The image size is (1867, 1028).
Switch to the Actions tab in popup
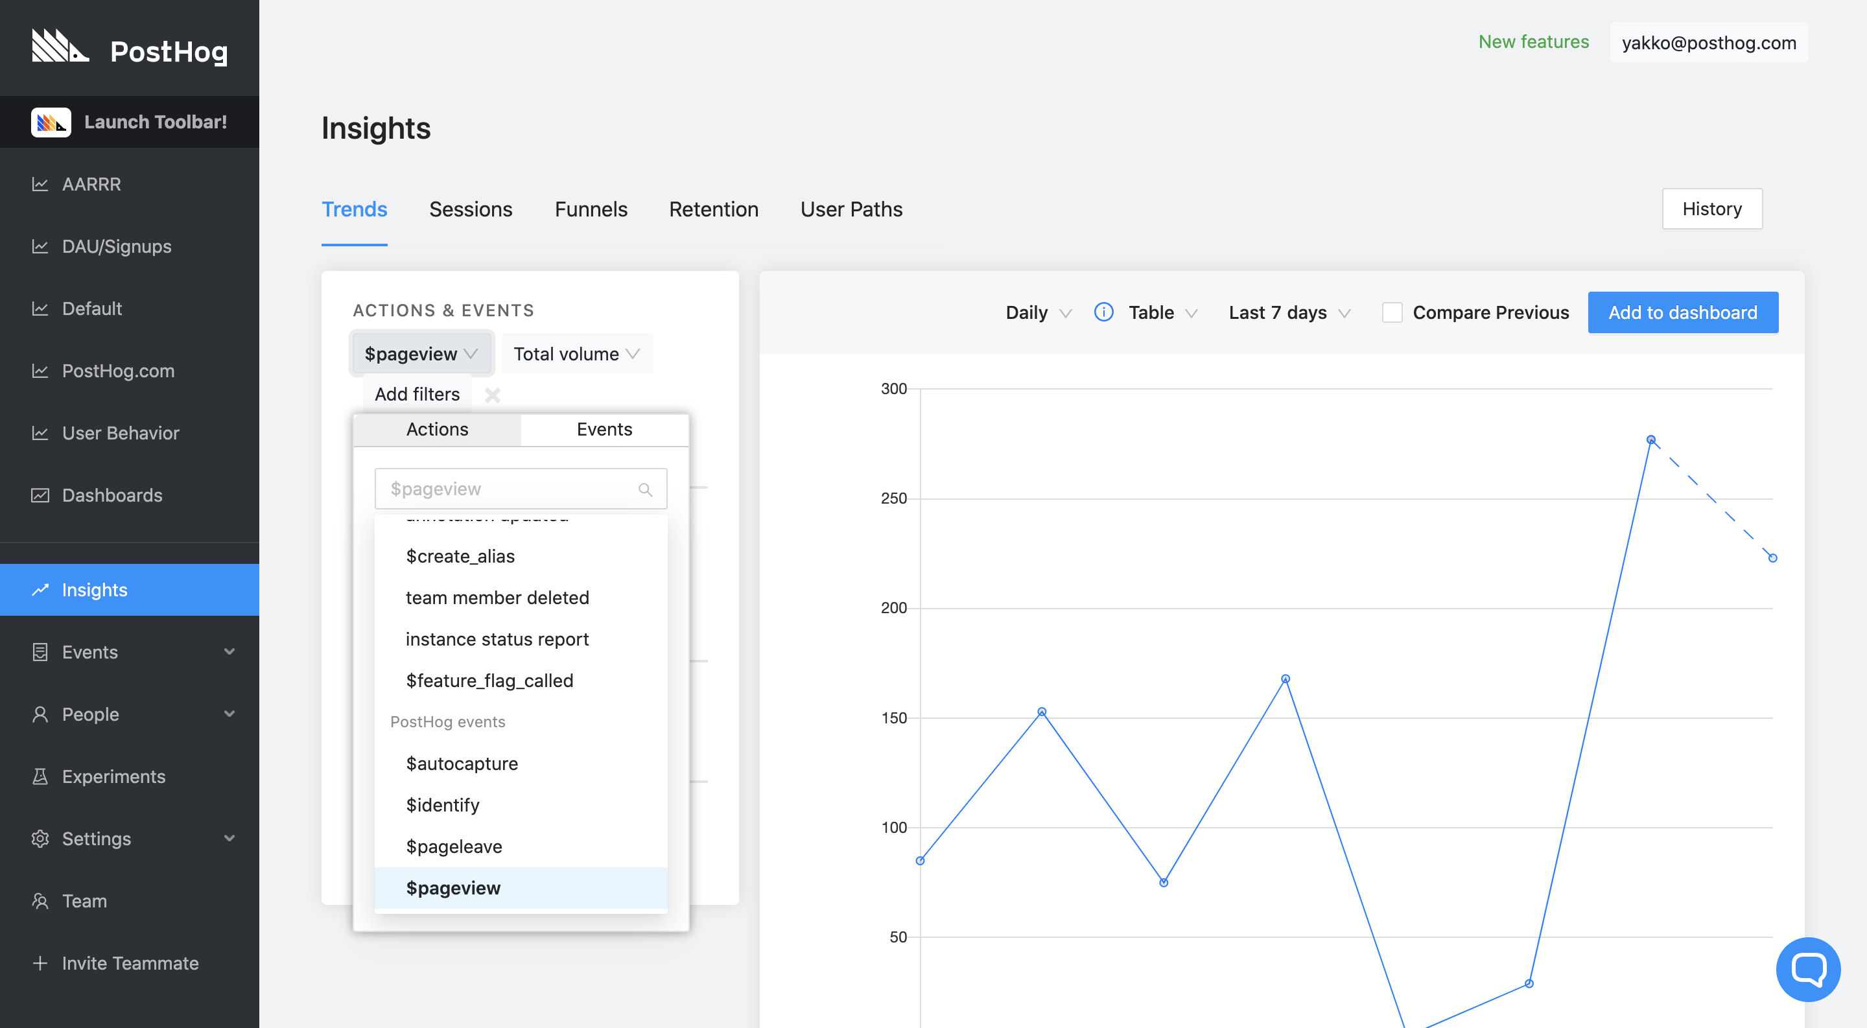pos(437,430)
